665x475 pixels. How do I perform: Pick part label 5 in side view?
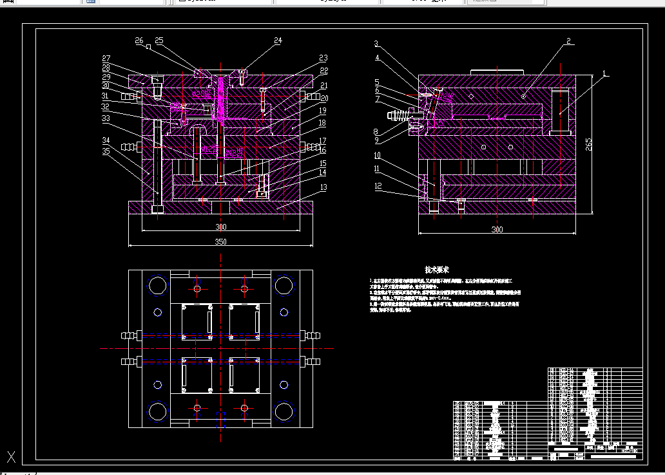coord(376,82)
